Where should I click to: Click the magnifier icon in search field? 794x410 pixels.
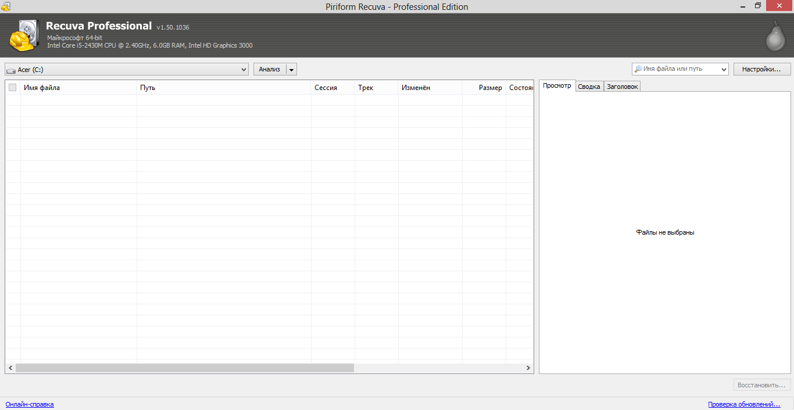point(638,69)
